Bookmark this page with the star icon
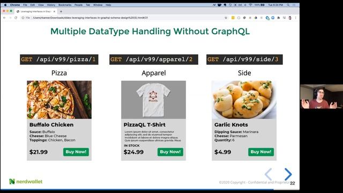The image size is (343, 193). tap(226, 18)
